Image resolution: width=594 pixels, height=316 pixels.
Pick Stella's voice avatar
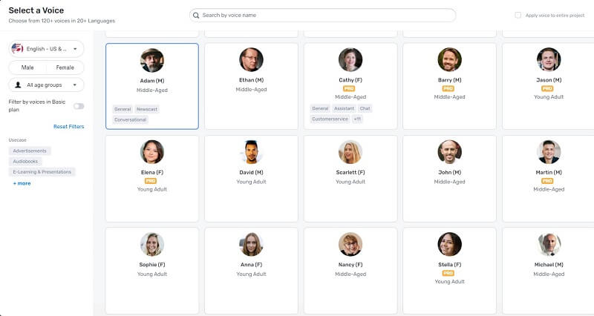tap(449, 244)
